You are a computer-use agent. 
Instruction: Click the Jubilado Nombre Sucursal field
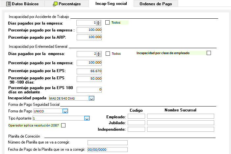(180, 123)
